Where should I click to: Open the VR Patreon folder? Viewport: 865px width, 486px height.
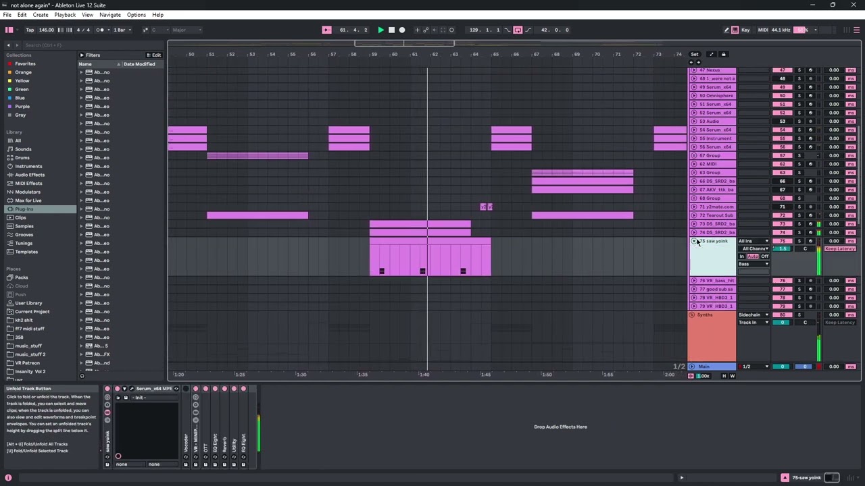click(27, 363)
